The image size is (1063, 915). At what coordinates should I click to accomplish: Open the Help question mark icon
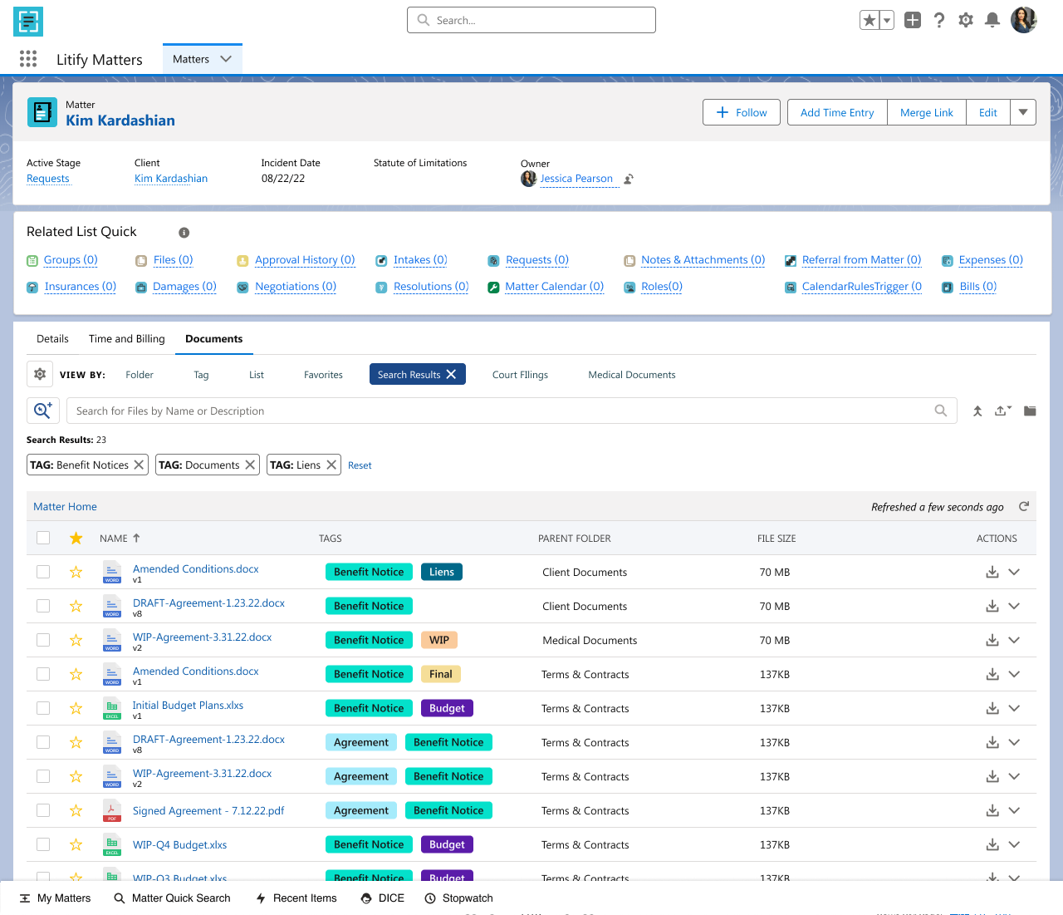click(939, 20)
